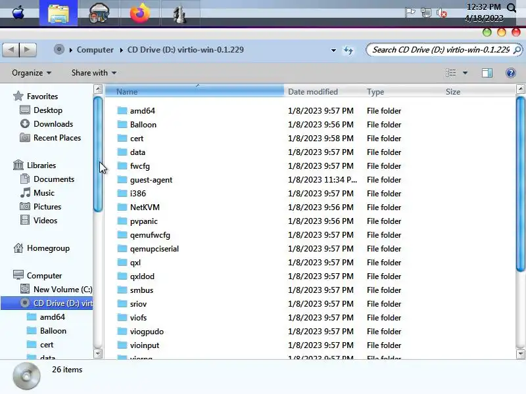Click the file list scroll down arrow
Image resolution: width=526 pixels, height=394 pixels.
point(520,353)
